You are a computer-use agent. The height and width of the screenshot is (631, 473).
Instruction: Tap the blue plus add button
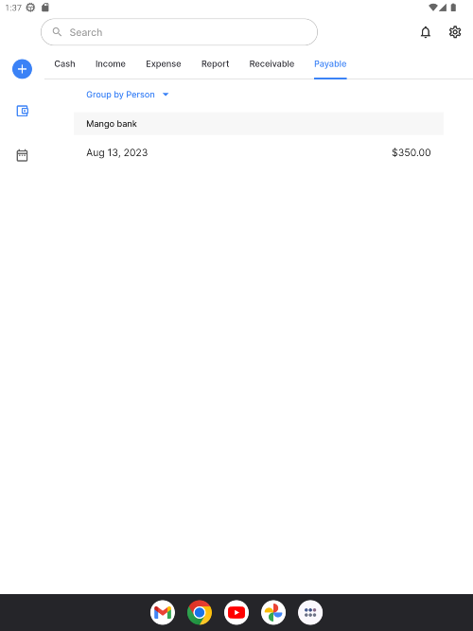point(22,69)
